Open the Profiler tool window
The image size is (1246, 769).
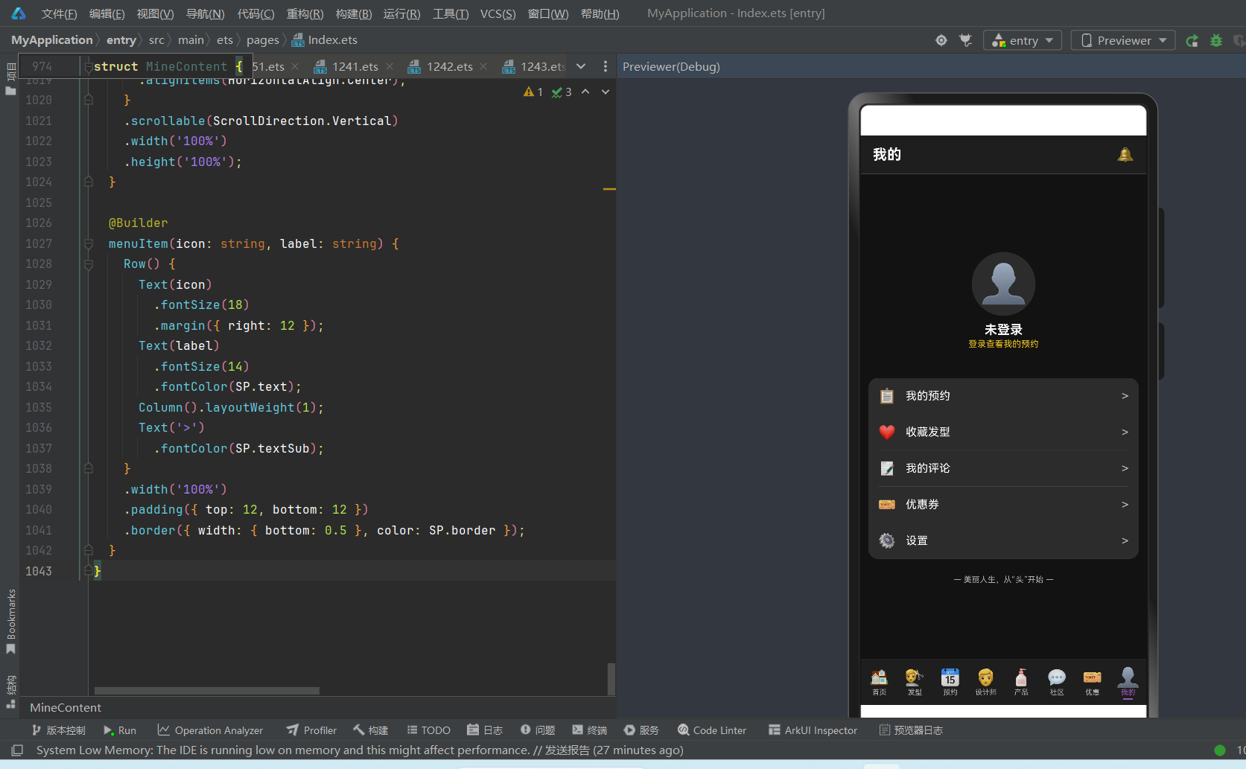point(311,730)
